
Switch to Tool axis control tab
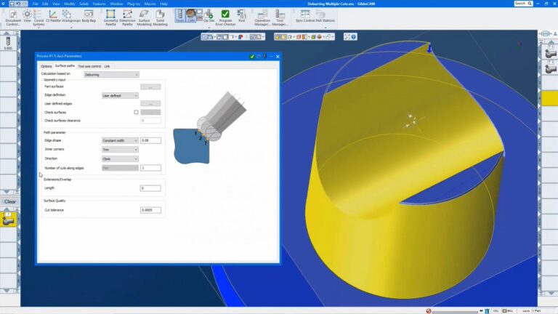[x=89, y=66]
